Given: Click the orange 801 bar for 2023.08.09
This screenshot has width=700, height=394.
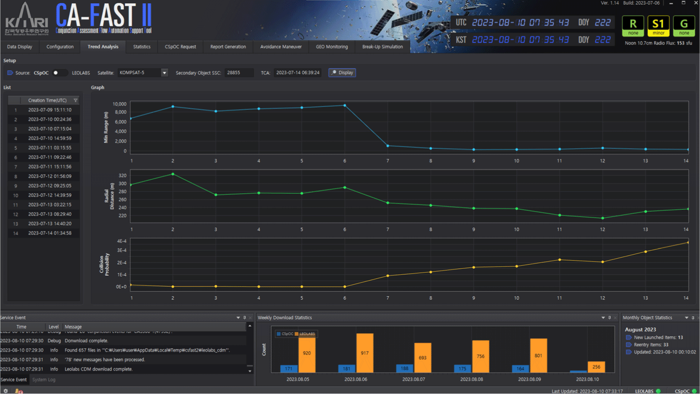Looking at the screenshot, I should pos(538,356).
